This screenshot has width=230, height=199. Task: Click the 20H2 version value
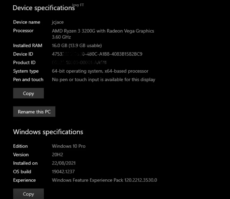click(57, 155)
